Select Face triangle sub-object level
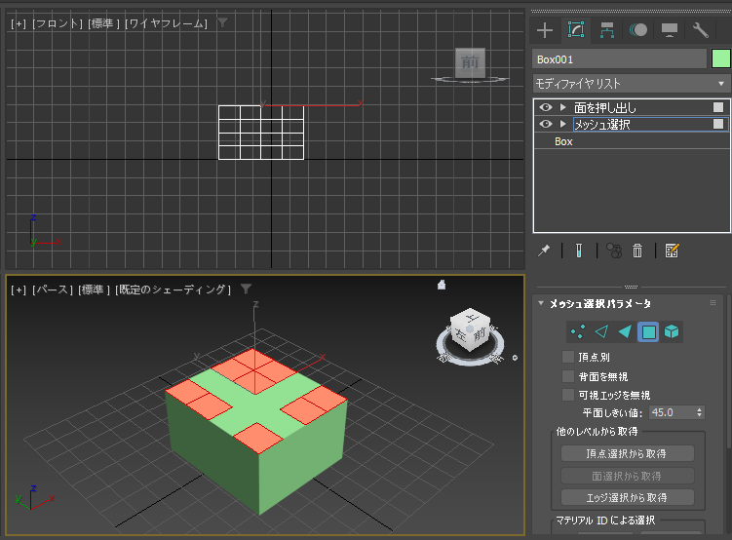The height and width of the screenshot is (540, 732). tap(625, 332)
